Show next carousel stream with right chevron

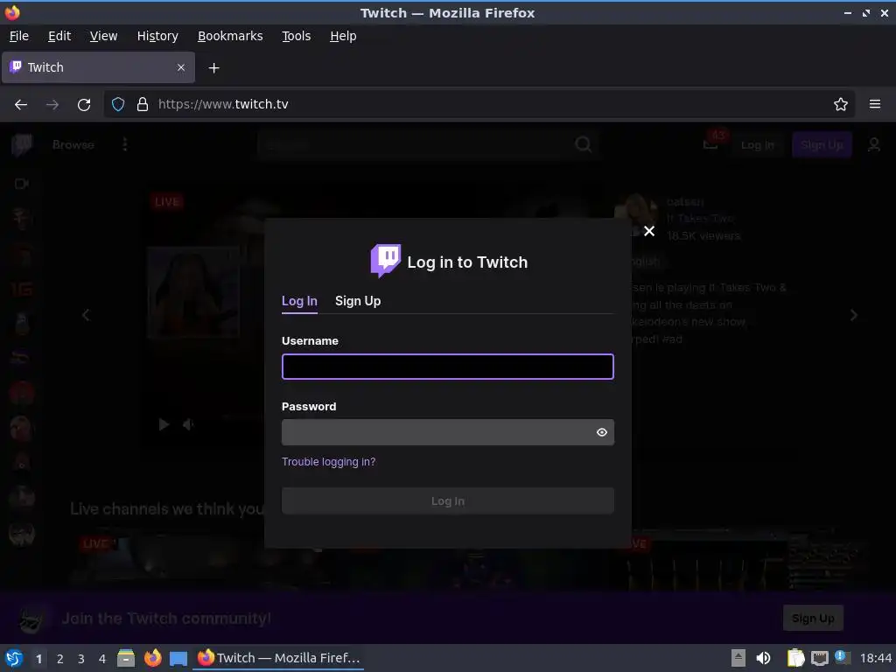tap(854, 315)
